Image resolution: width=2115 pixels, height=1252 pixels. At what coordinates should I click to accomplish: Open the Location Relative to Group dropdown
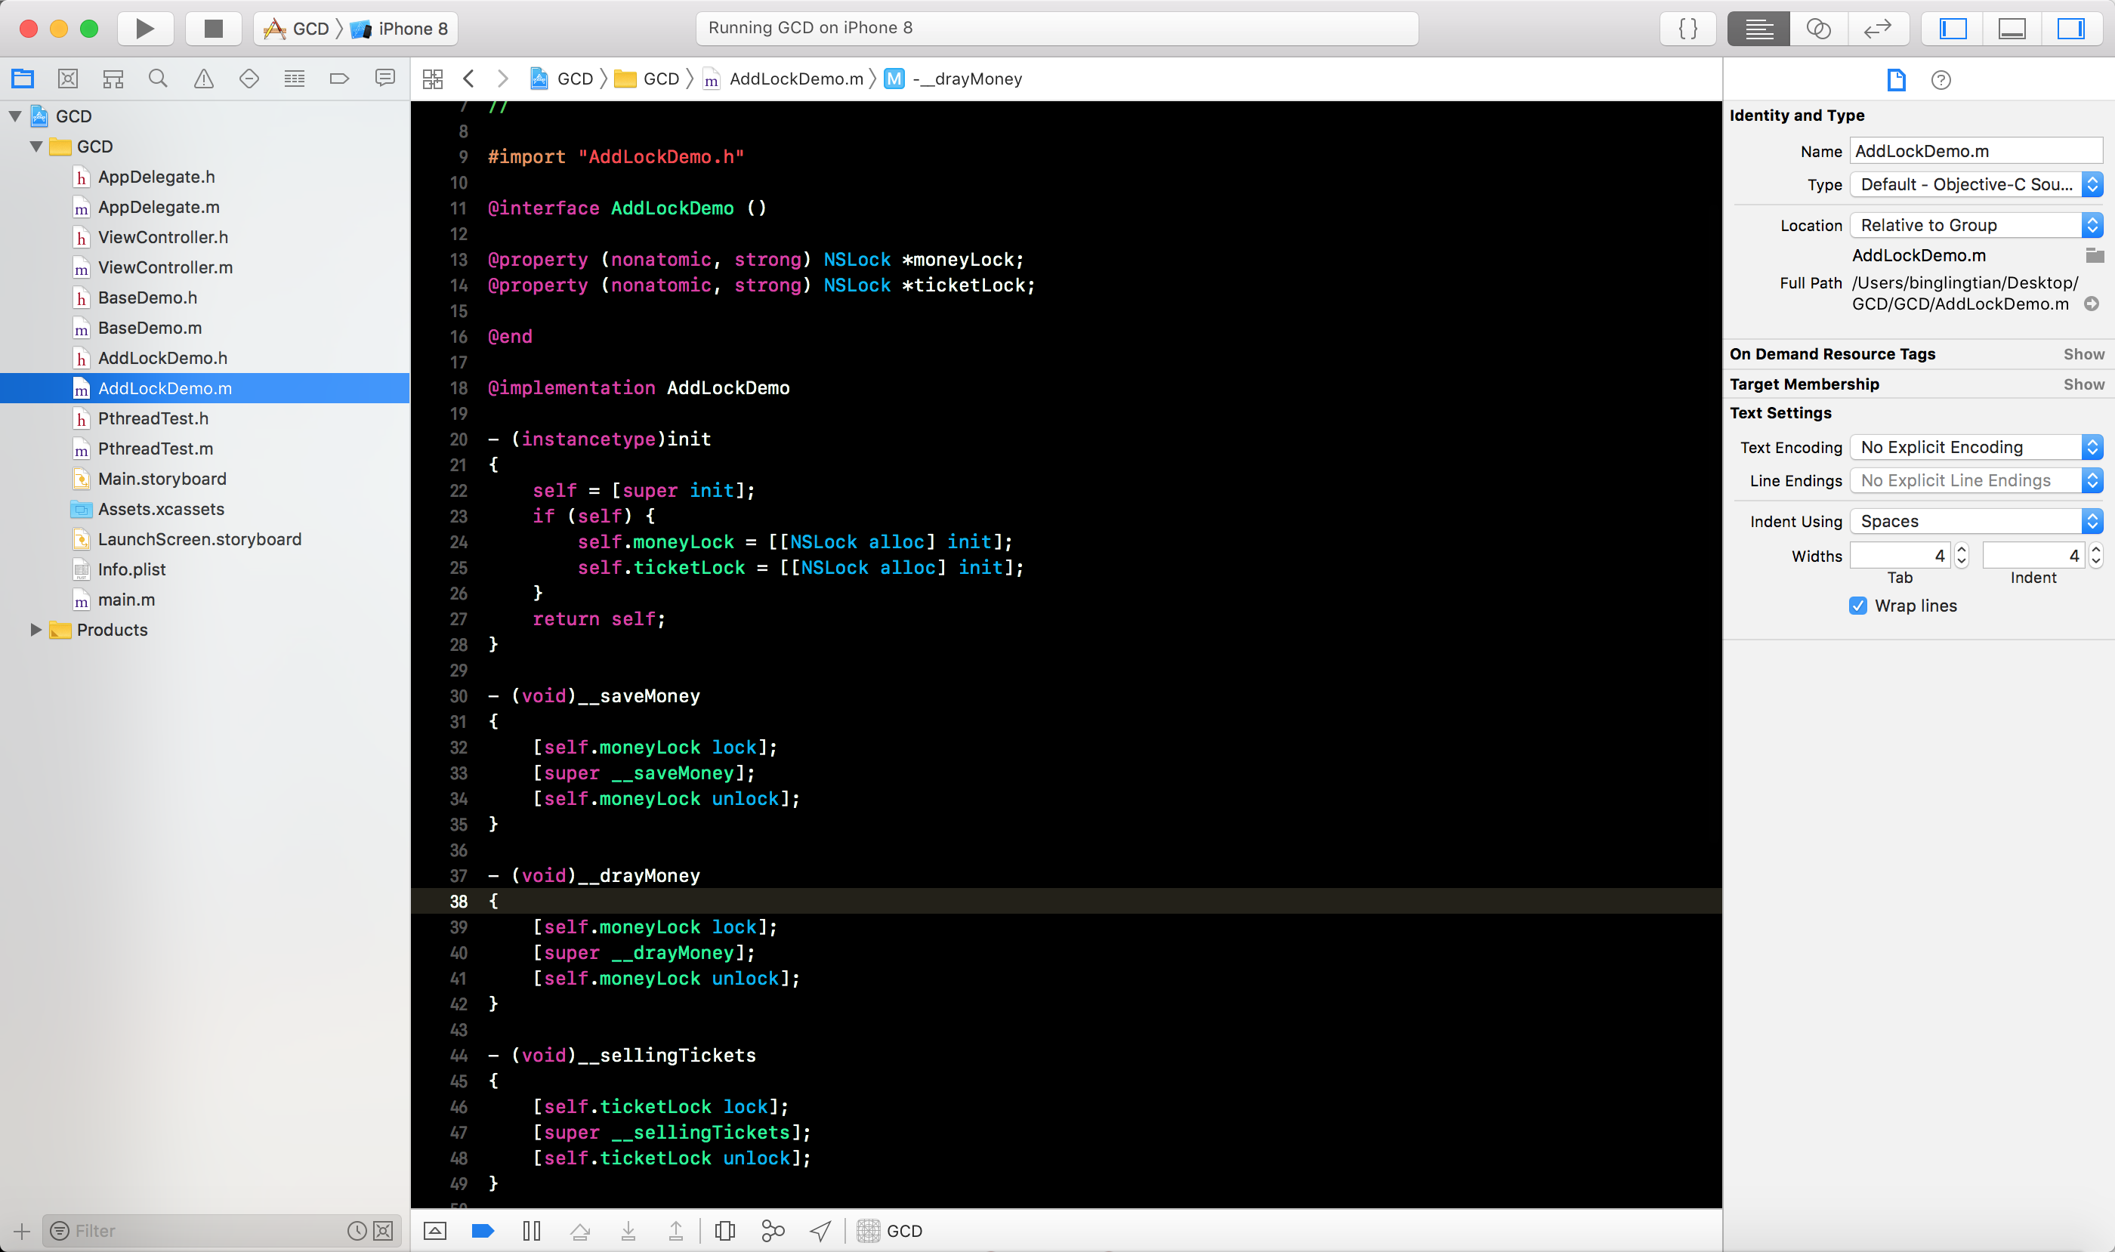(x=1976, y=225)
